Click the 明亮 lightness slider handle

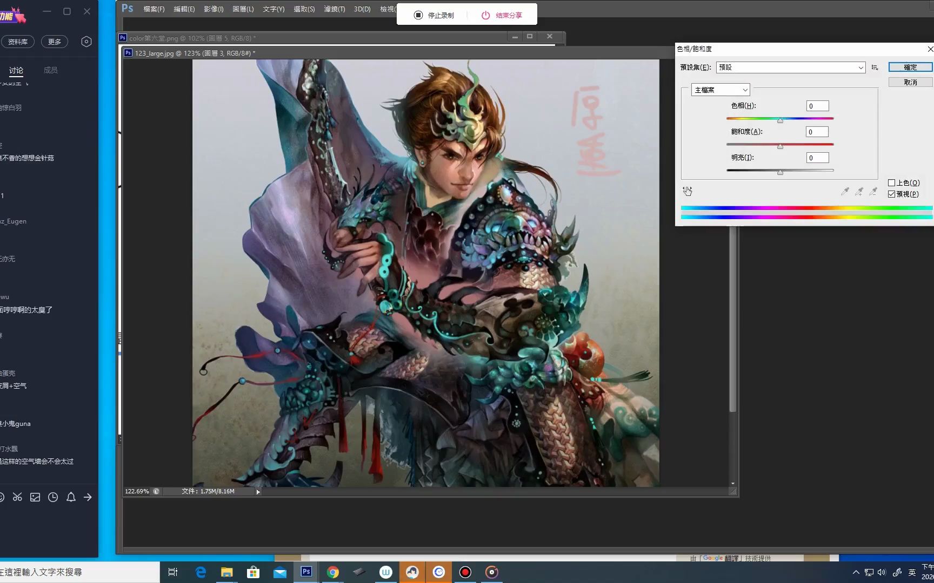click(x=780, y=172)
